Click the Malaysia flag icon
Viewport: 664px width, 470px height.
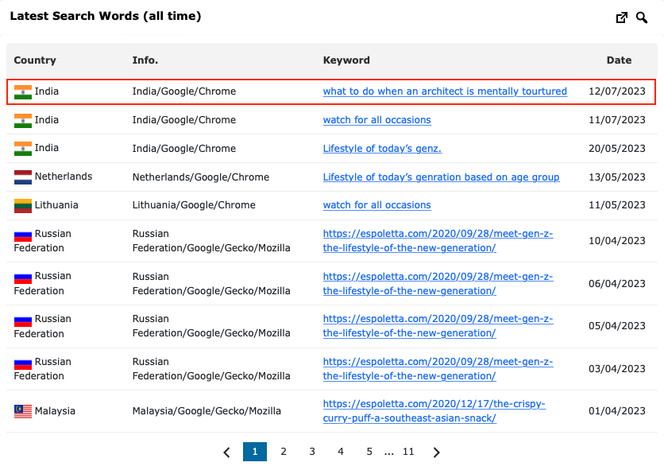pyautogui.click(x=23, y=411)
